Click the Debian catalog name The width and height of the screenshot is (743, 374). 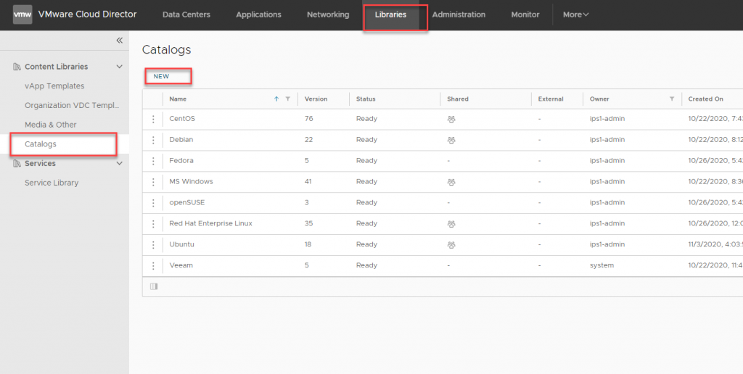point(181,140)
